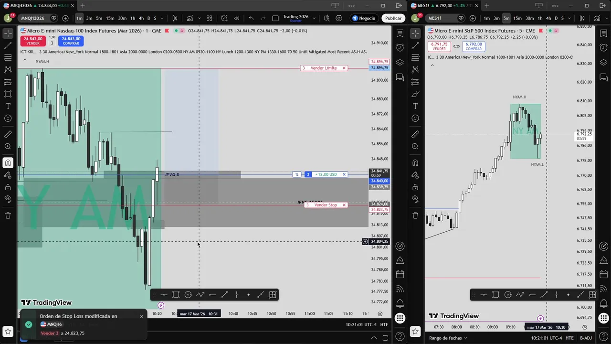Toggle lock all drawings in left window
The height and width of the screenshot is (344, 611).
click(x=8, y=187)
